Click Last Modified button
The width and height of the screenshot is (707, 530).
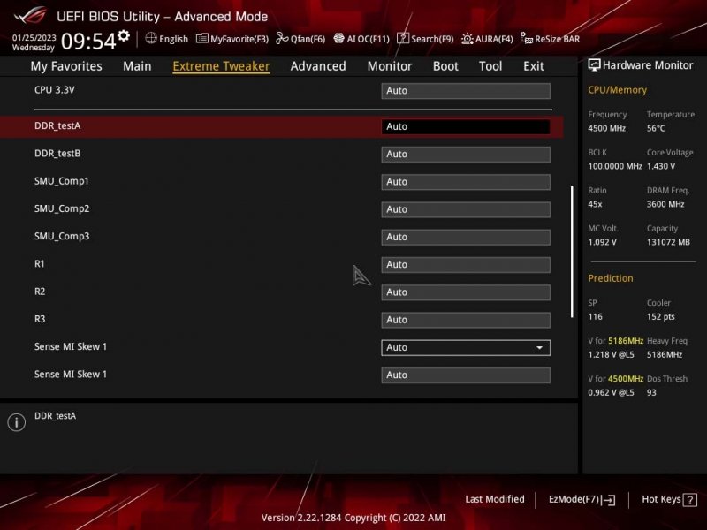point(495,499)
